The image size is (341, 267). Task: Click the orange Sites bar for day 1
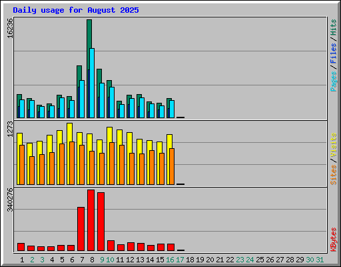click(22, 165)
